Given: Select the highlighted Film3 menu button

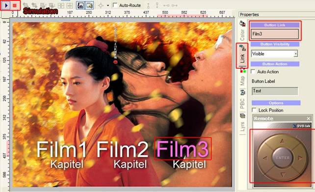Looking at the screenshot, I should tap(183, 149).
